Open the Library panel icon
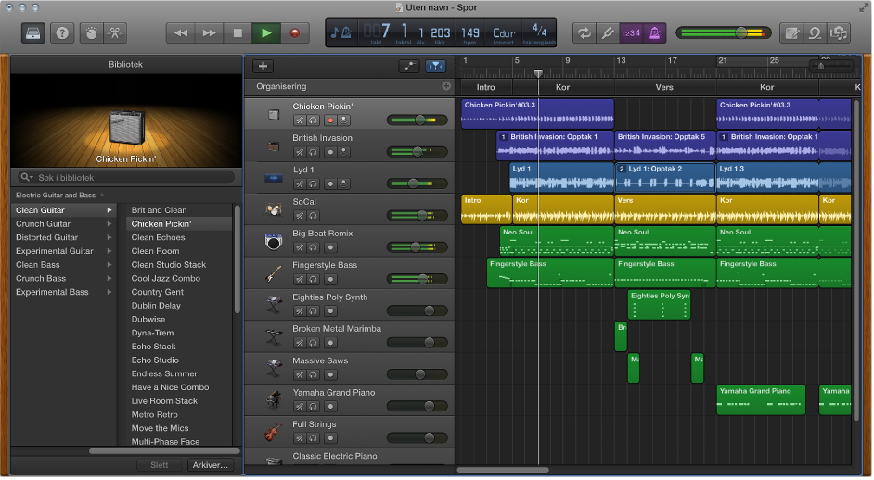 (x=32, y=32)
